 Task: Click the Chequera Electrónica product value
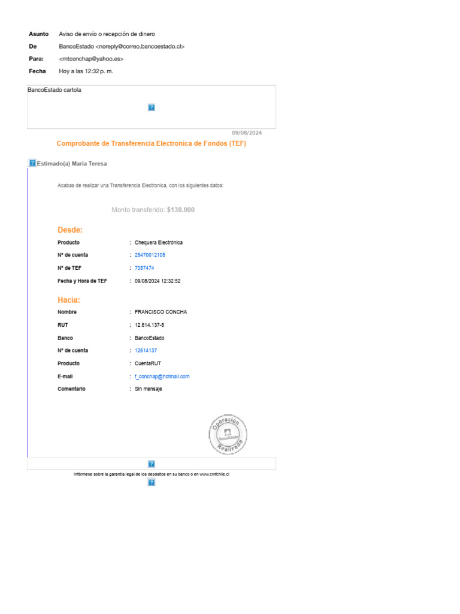click(158, 242)
